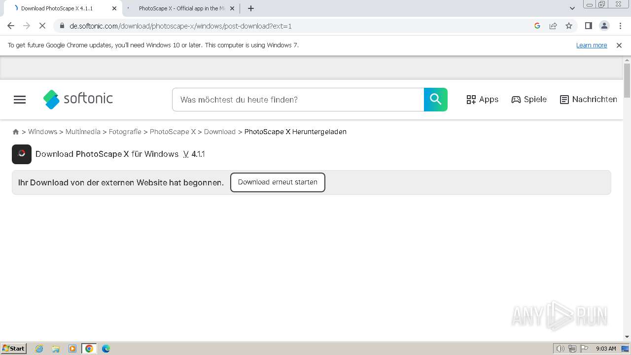Click network tray icon

(572, 349)
